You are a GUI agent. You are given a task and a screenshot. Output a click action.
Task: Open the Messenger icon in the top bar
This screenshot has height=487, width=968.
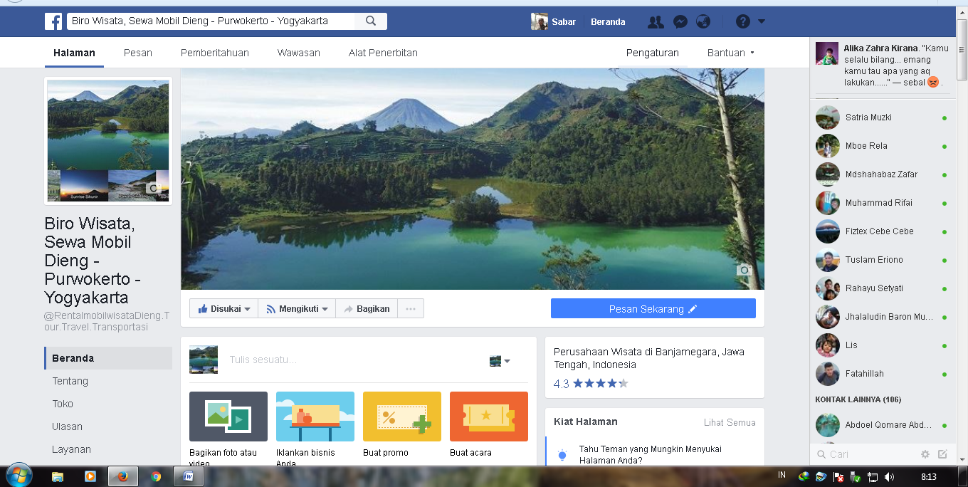(680, 21)
